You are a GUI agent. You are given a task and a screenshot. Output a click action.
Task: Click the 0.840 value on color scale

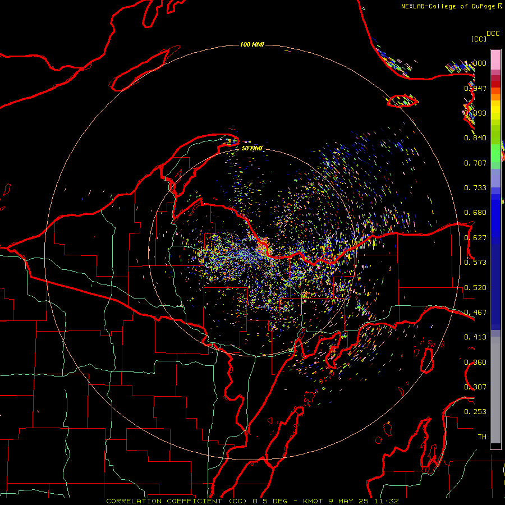pyautogui.click(x=475, y=138)
